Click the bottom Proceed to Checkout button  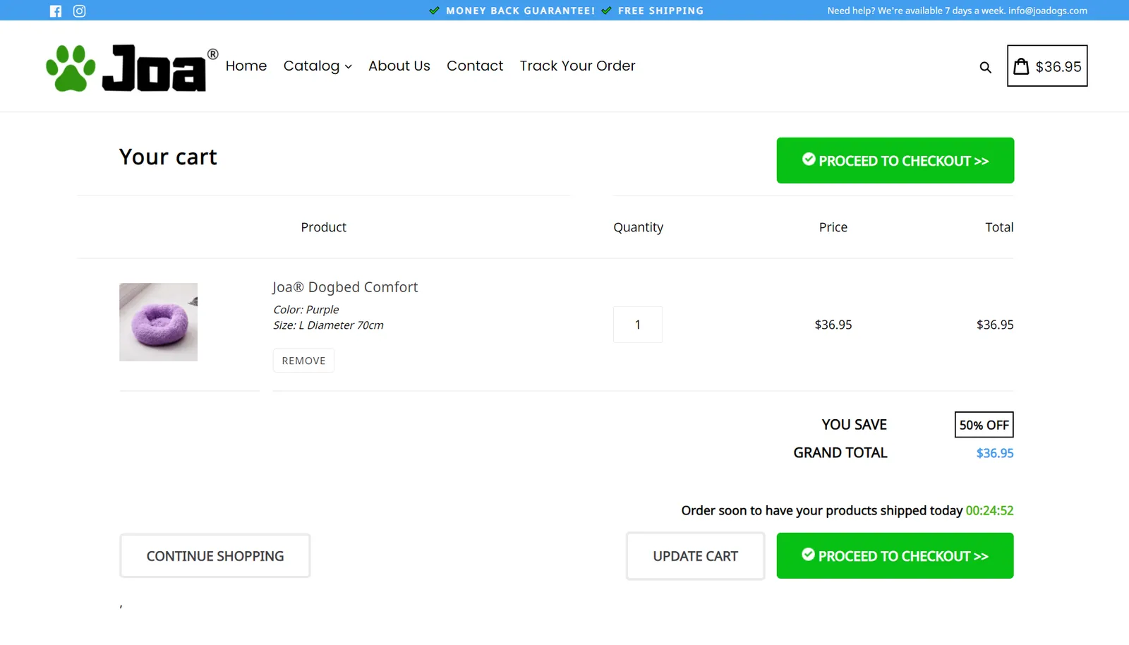(895, 555)
